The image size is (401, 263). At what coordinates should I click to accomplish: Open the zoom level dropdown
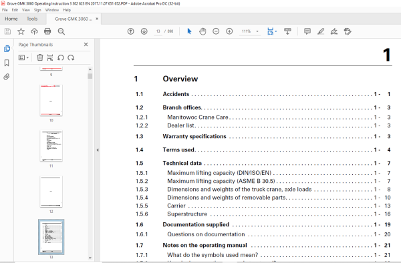(257, 31)
